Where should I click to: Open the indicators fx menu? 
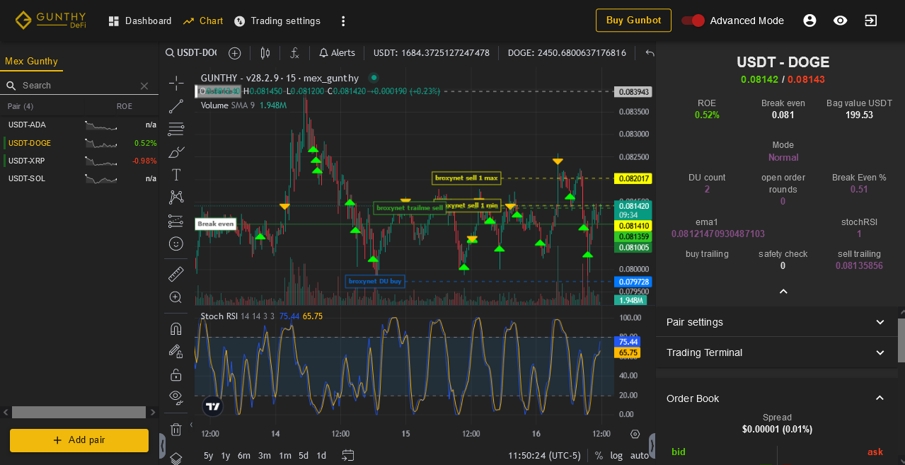tap(295, 53)
